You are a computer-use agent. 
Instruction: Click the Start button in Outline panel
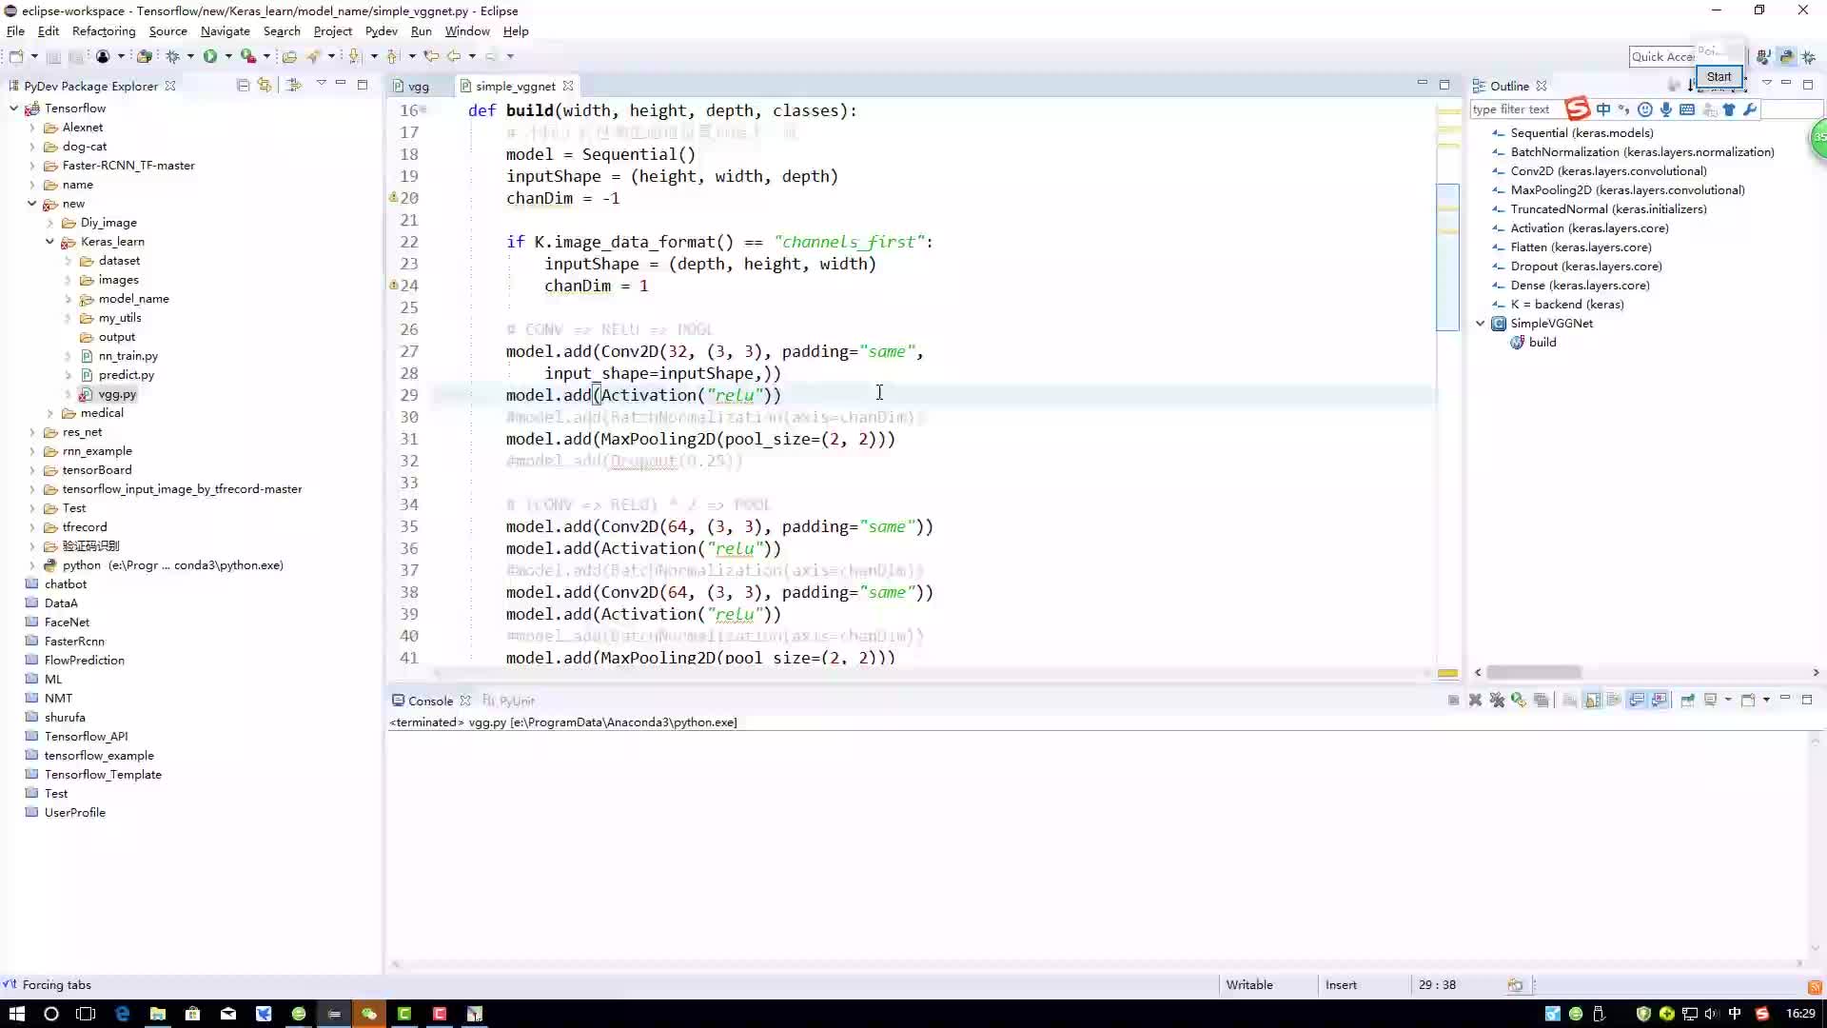click(x=1719, y=75)
